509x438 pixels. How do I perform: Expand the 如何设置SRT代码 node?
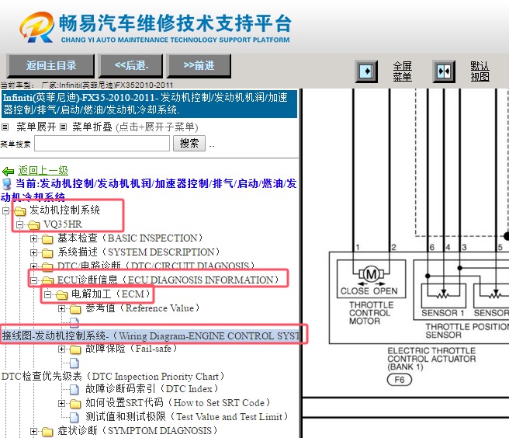(x=61, y=403)
